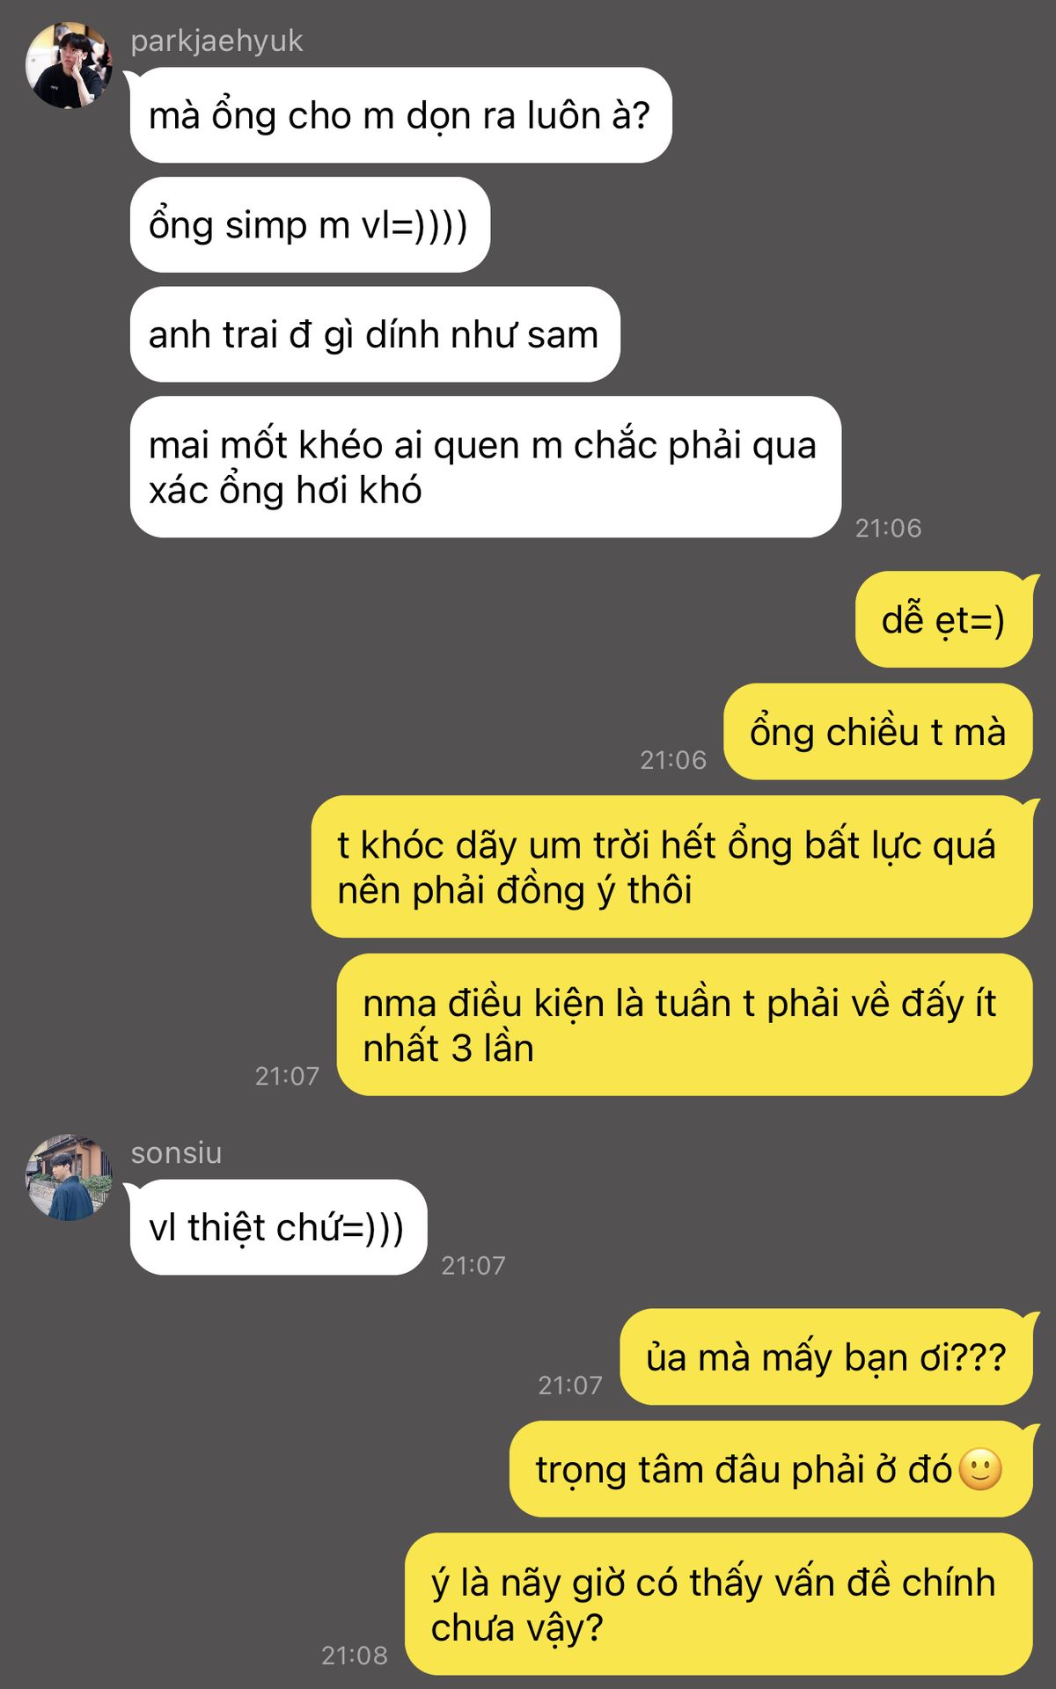Select message 'ổng simp m vl=))))'
This screenshot has width=1056, height=1689.
coord(310,225)
